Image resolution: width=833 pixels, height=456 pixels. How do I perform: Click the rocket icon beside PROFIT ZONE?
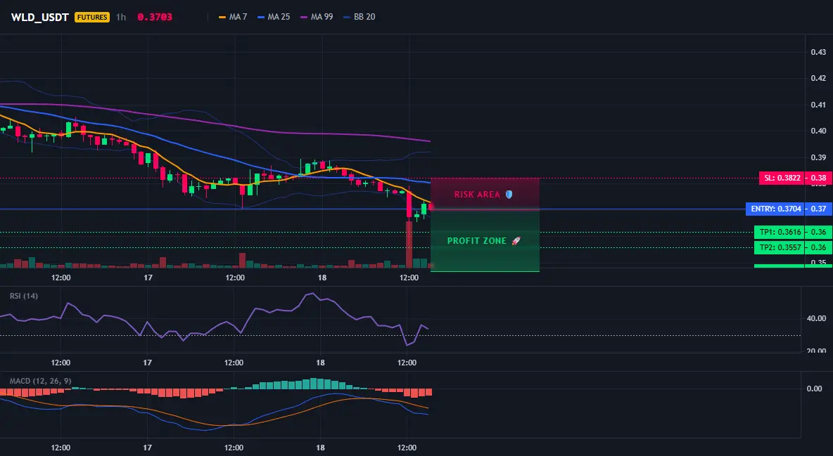516,240
